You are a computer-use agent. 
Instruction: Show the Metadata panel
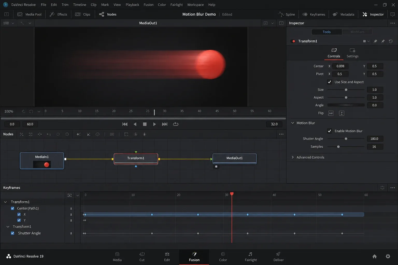tap(344, 14)
